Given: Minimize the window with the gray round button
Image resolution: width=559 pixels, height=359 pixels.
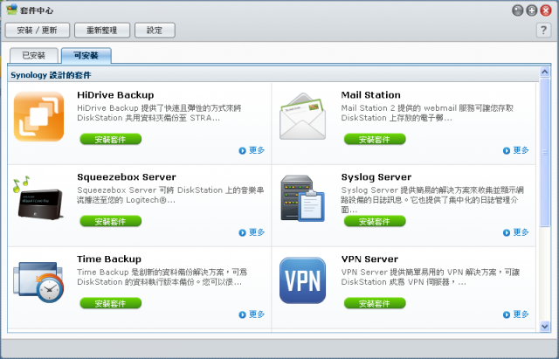Looking at the screenshot, I should 517,10.
